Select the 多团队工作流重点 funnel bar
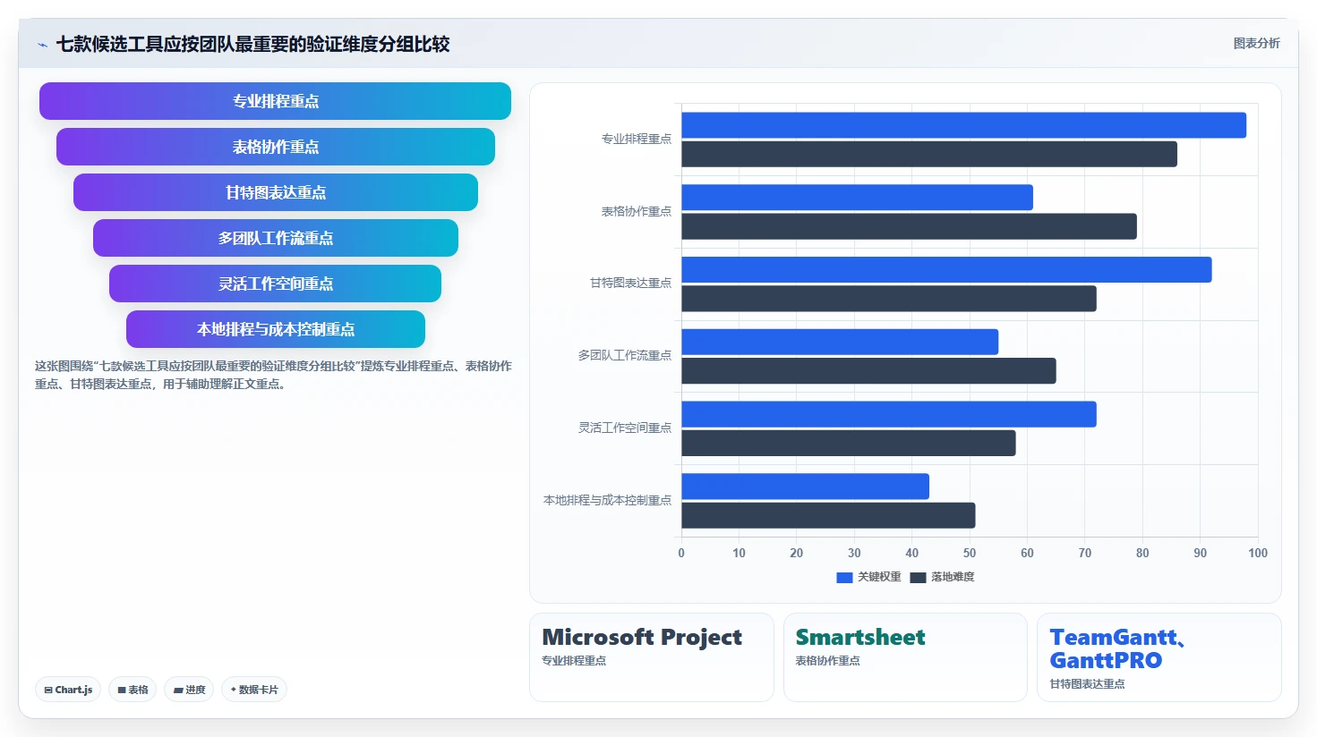 (x=275, y=238)
